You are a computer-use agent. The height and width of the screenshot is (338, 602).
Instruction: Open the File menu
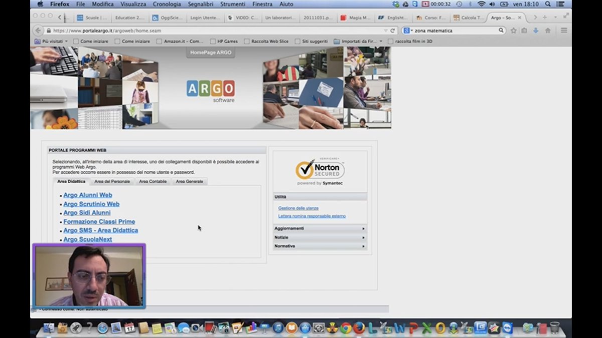(80, 4)
